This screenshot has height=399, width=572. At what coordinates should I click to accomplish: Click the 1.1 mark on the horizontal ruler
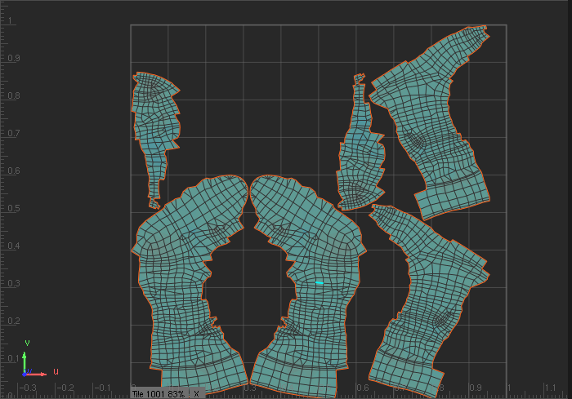click(550, 388)
